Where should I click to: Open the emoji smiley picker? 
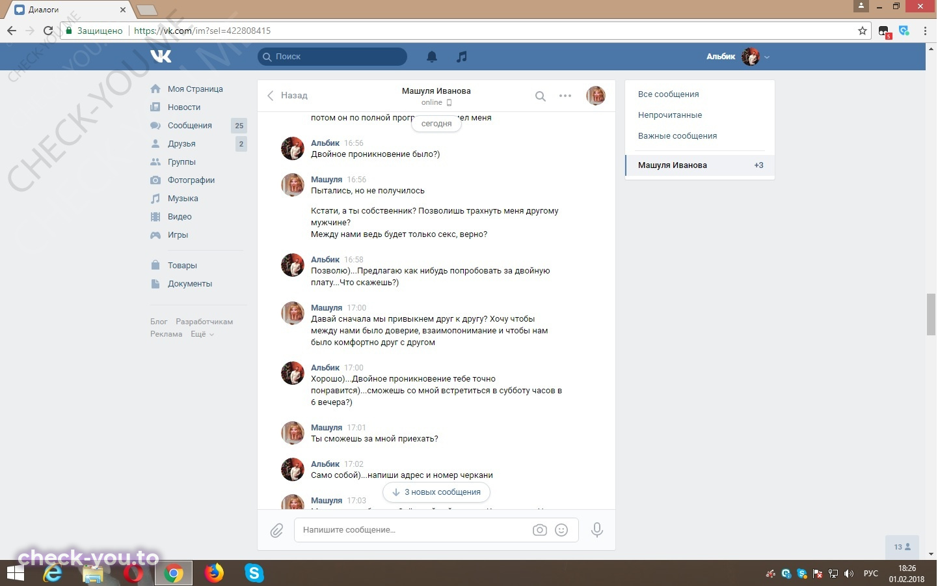[x=561, y=530]
